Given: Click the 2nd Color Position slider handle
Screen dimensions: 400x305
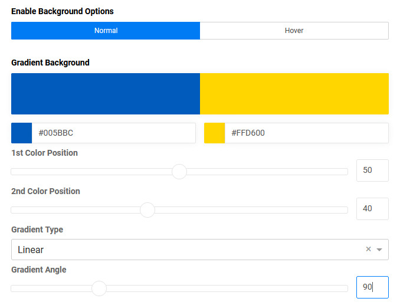Looking at the screenshot, I should [147, 210].
